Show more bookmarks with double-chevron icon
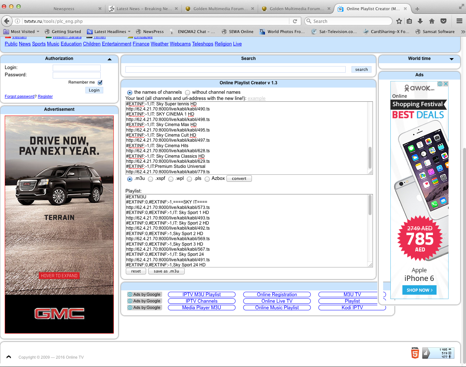 [463, 32]
